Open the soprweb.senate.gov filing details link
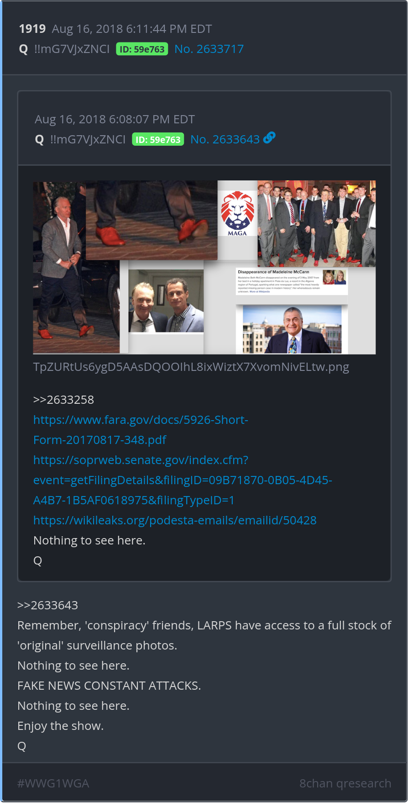The width and height of the screenshot is (408, 803). (183, 480)
